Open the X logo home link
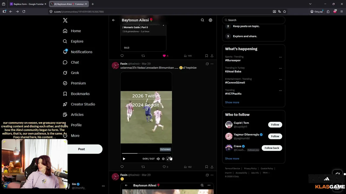 click(65, 20)
